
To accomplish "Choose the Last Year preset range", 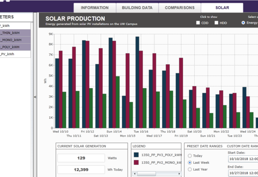I will 190,170.
